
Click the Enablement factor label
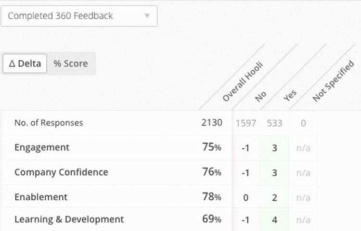41,197
